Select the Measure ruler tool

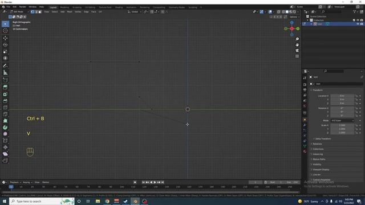coord(5,72)
